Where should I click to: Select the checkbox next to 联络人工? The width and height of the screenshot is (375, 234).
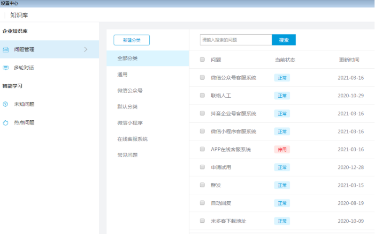tap(202, 95)
